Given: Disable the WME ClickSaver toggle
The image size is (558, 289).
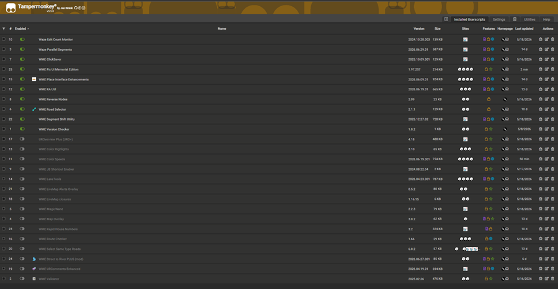Looking at the screenshot, I should [x=22, y=59].
